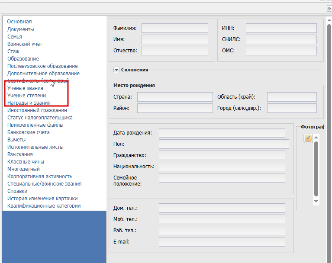Screen dimensions: 332x263
Task: Select Воинский учет in the list
Action: [25, 44]
